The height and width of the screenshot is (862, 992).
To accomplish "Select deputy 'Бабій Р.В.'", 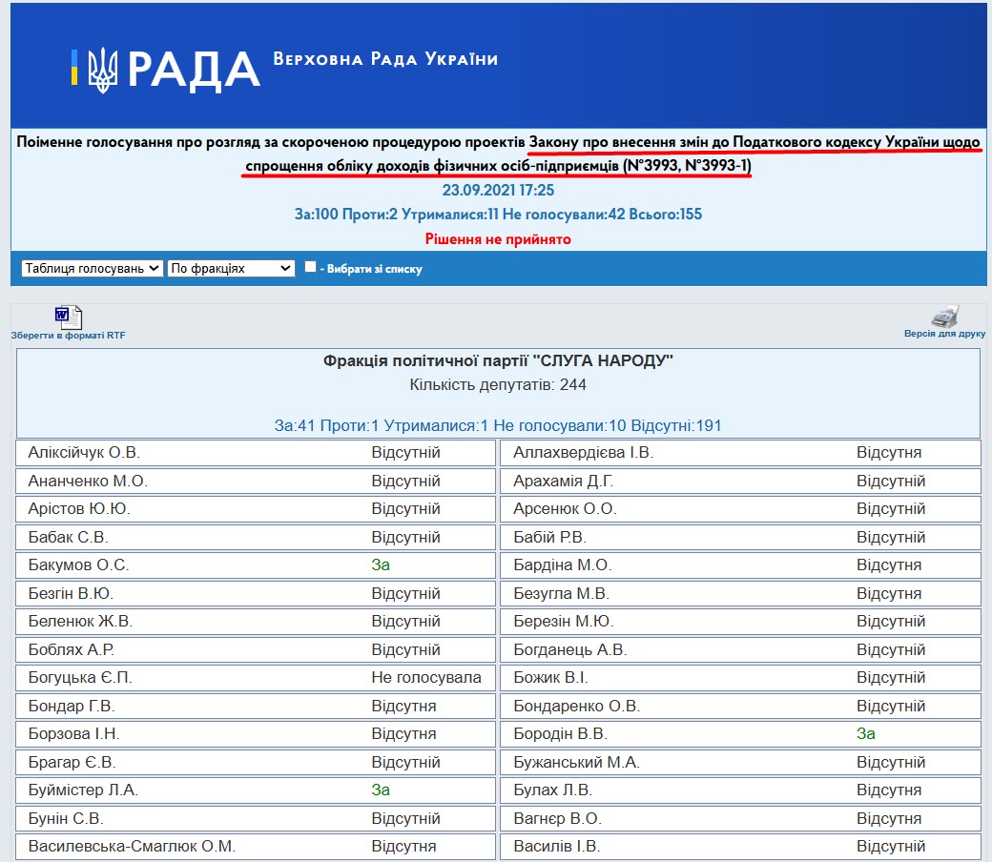I will click(549, 538).
